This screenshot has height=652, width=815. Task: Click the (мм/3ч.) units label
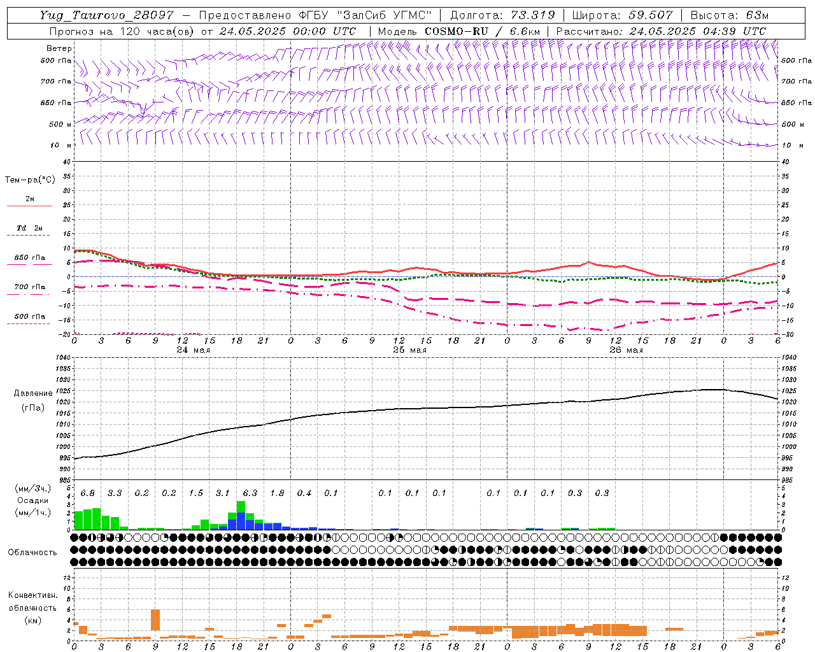(32, 488)
